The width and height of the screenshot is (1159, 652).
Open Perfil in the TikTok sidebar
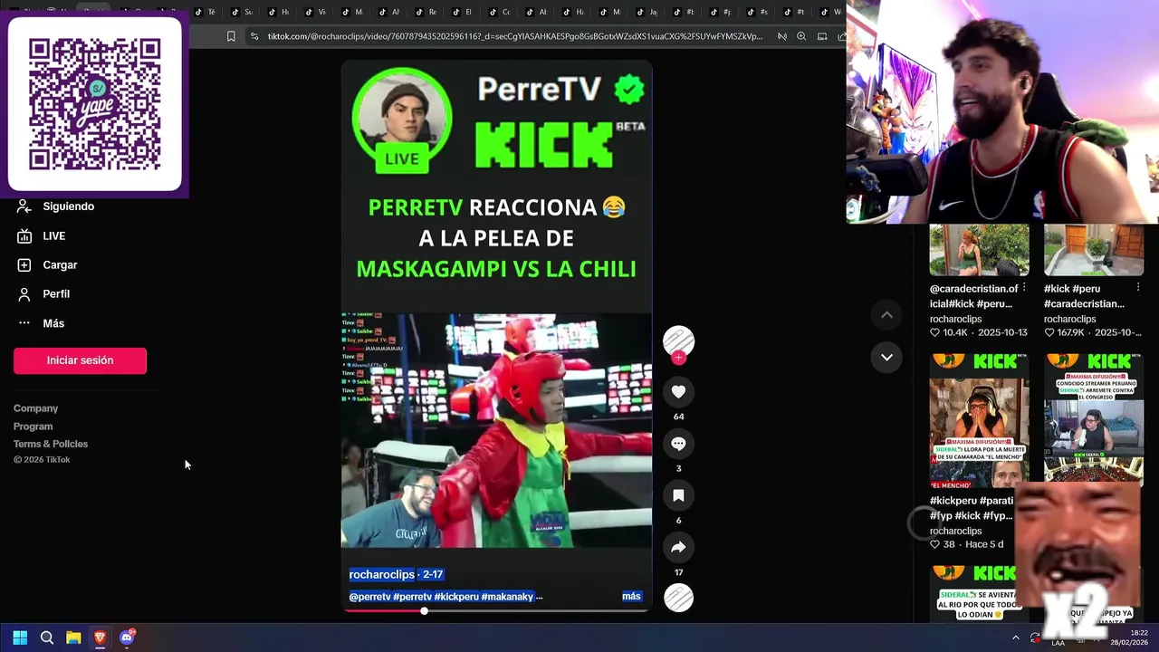pyautogui.click(x=43, y=294)
